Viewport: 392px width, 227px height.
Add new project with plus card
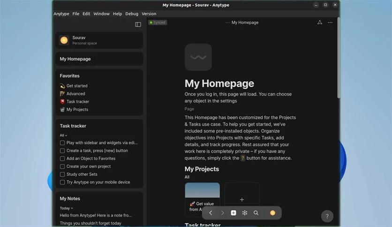coord(242,199)
